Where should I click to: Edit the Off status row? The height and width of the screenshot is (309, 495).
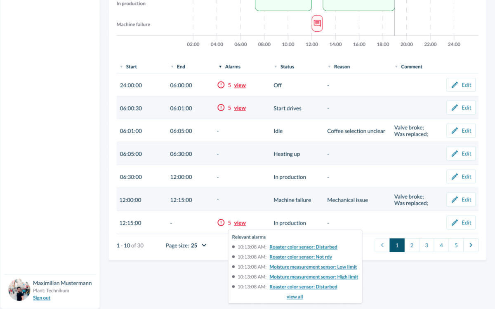(461, 85)
